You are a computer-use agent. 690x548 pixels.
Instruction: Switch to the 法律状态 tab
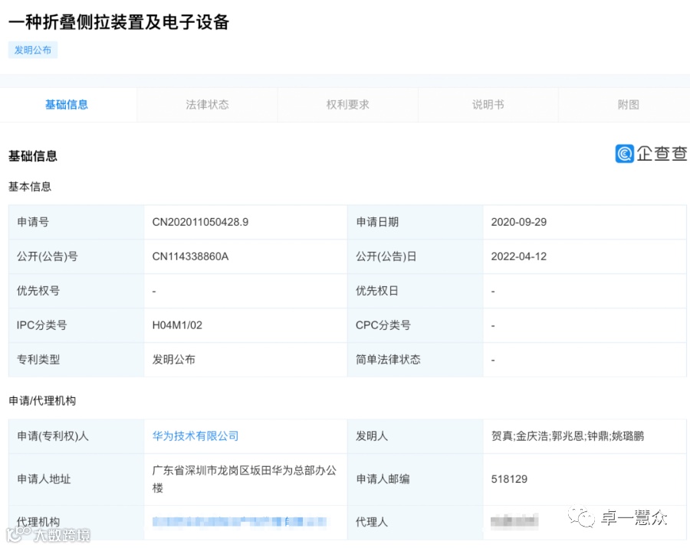click(x=207, y=105)
